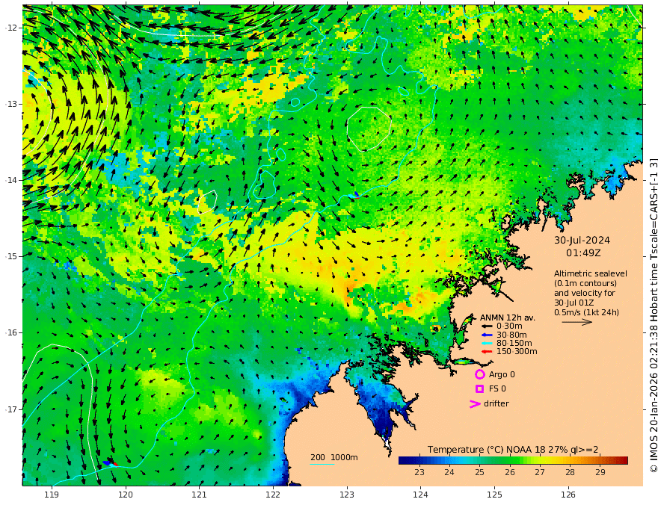Click the 'Altimetric sealevel' caption line

[591, 273]
